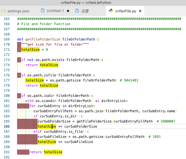Click highlighted totalSize on line 191
This screenshot has height=159, width=186.
[53, 152]
